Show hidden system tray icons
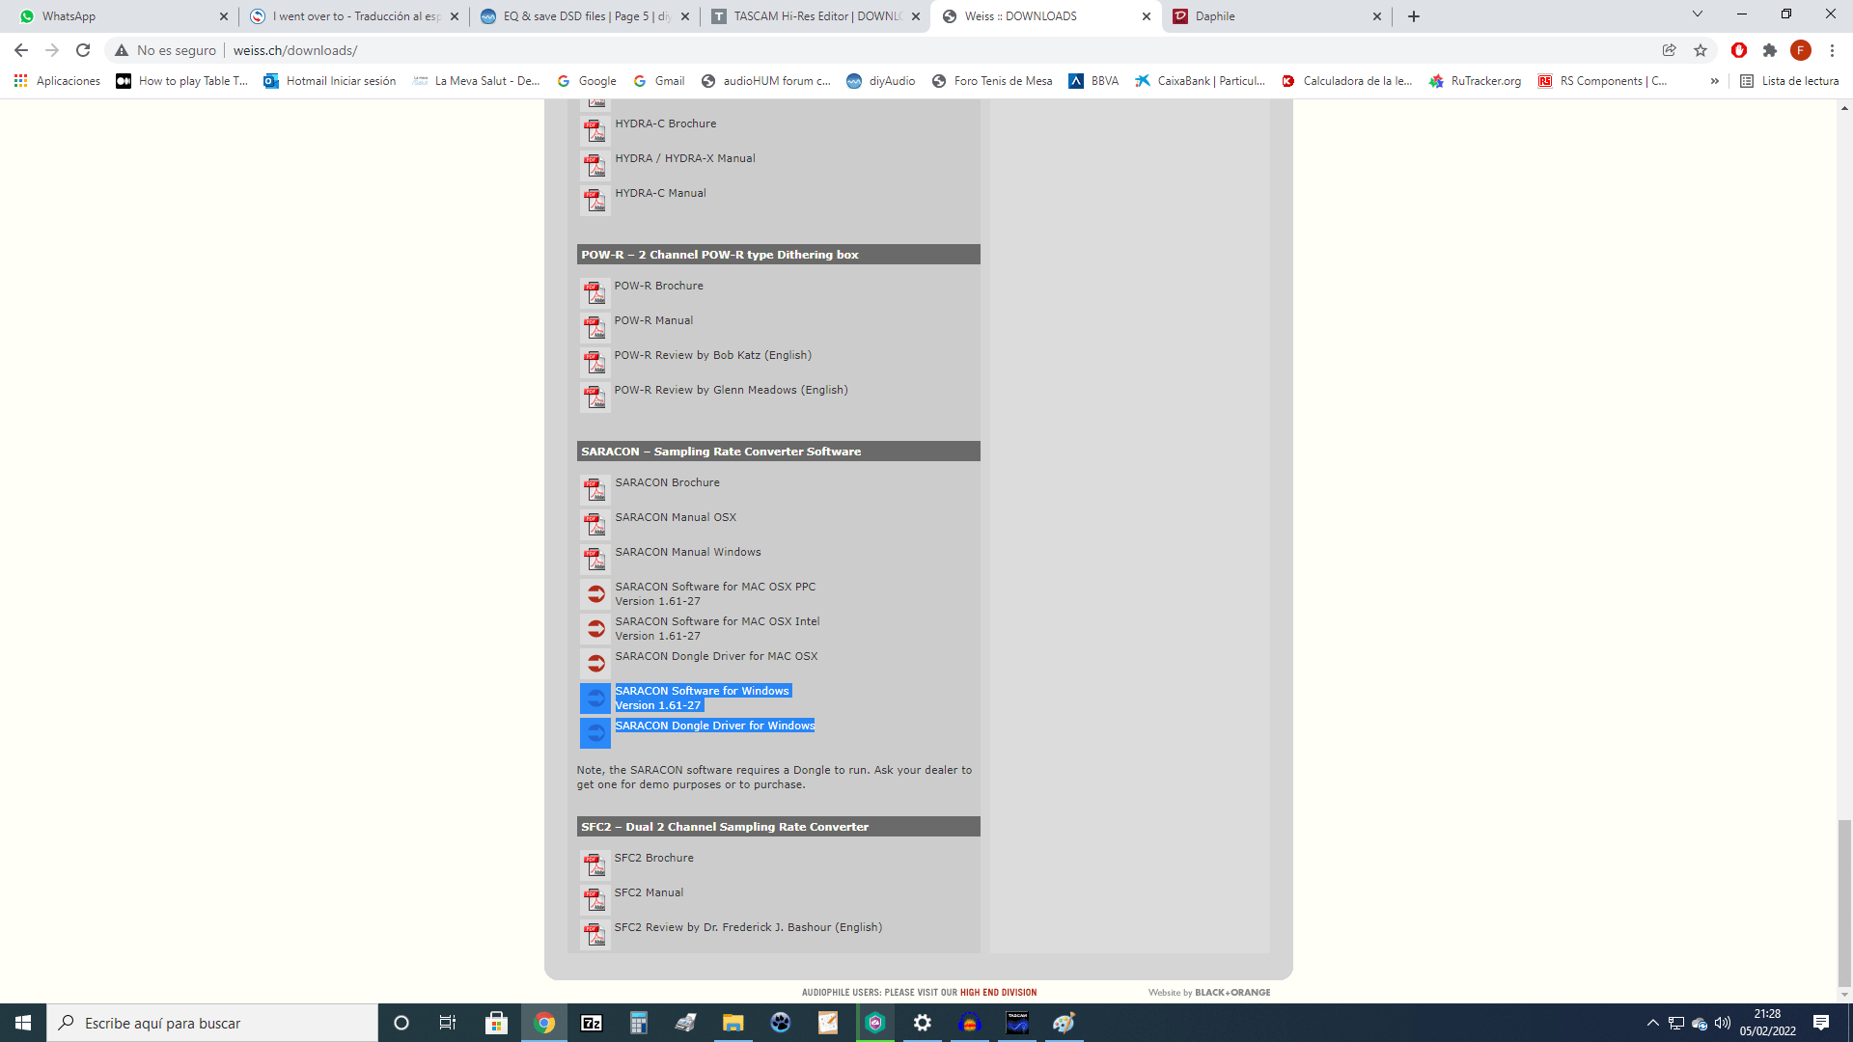Viewport: 1853px width, 1042px height. (x=1653, y=1023)
